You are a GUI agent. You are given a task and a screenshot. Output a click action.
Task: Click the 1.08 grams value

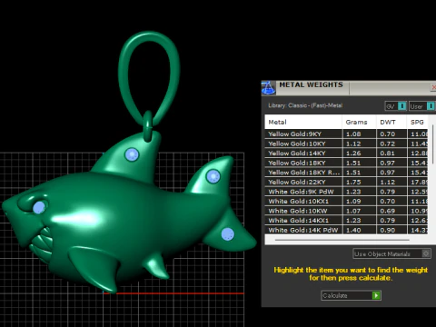pyautogui.click(x=353, y=134)
